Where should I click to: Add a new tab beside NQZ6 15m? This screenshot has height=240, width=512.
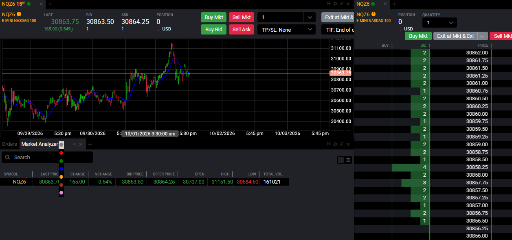50,4
